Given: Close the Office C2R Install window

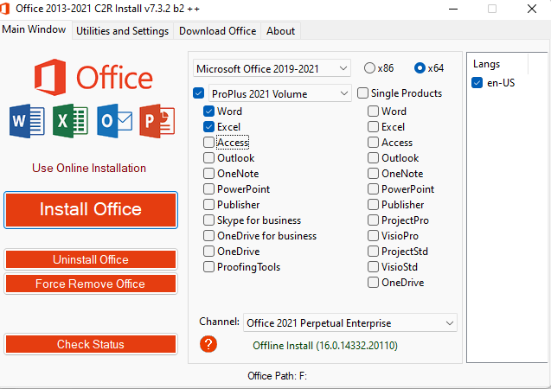Looking at the screenshot, I should tap(532, 9).
